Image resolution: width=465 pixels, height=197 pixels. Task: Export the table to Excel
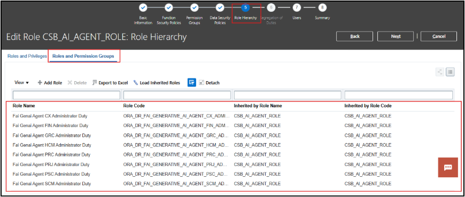110,83
